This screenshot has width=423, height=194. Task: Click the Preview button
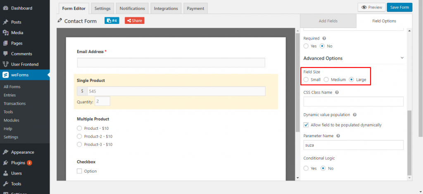click(371, 7)
